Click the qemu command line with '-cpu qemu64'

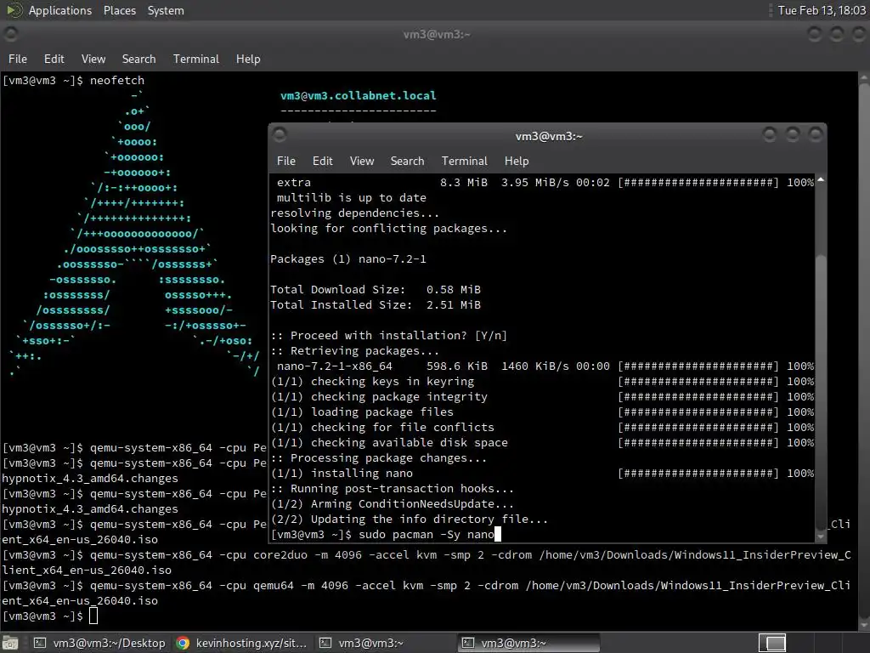tap(427, 593)
